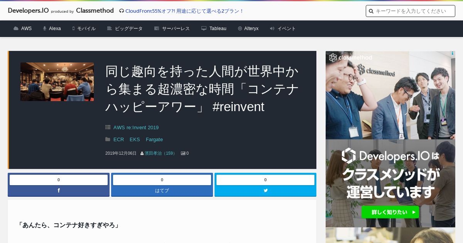Open the モバイル menu item
463x243 pixels.
pyautogui.click(x=86, y=29)
